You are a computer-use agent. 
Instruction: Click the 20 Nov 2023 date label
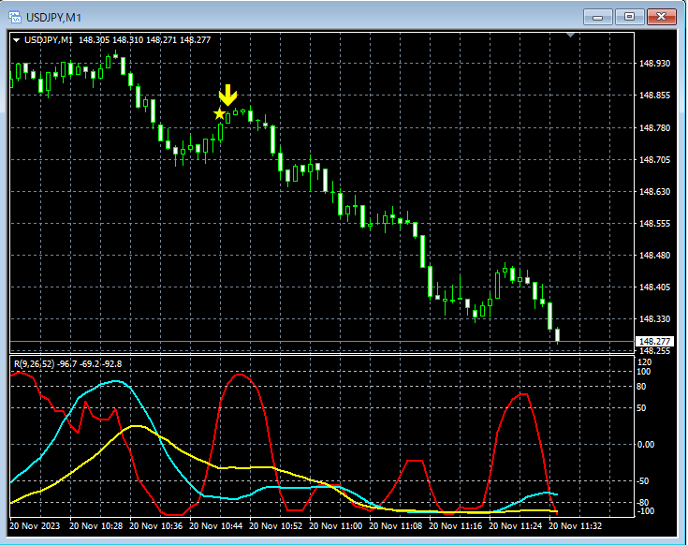[35, 525]
